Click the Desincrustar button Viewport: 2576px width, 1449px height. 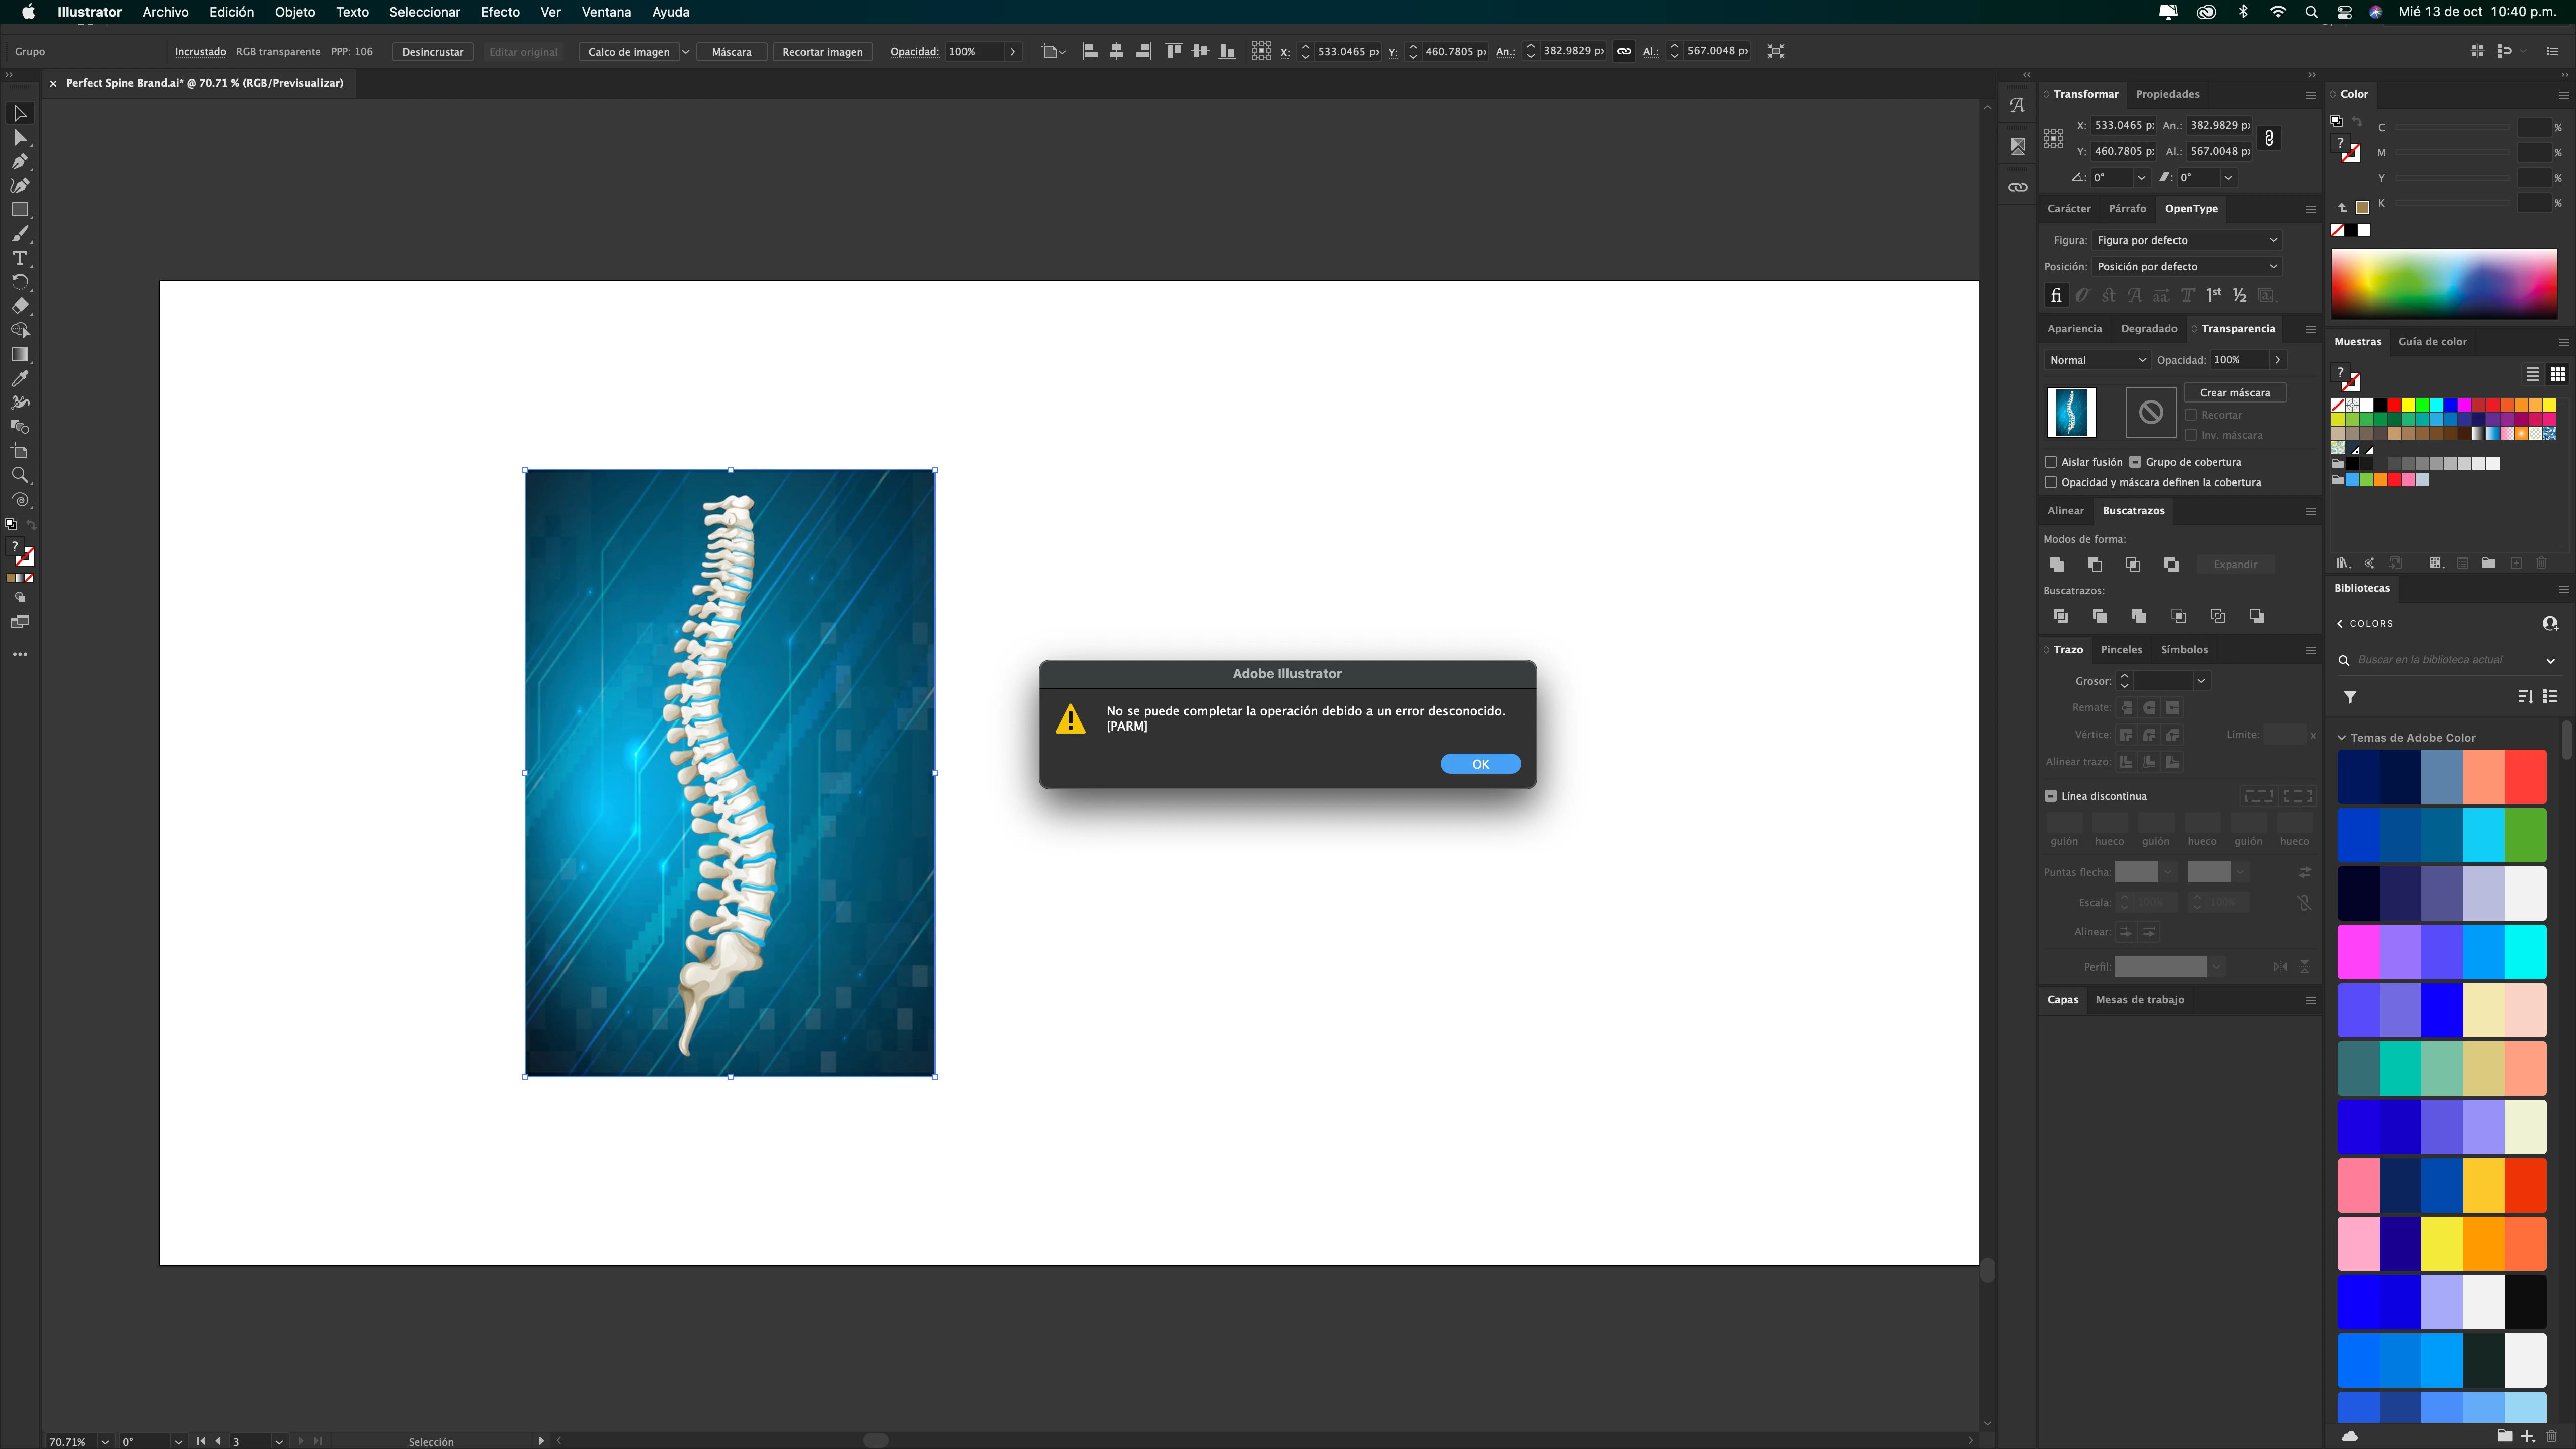tap(432, 52)
